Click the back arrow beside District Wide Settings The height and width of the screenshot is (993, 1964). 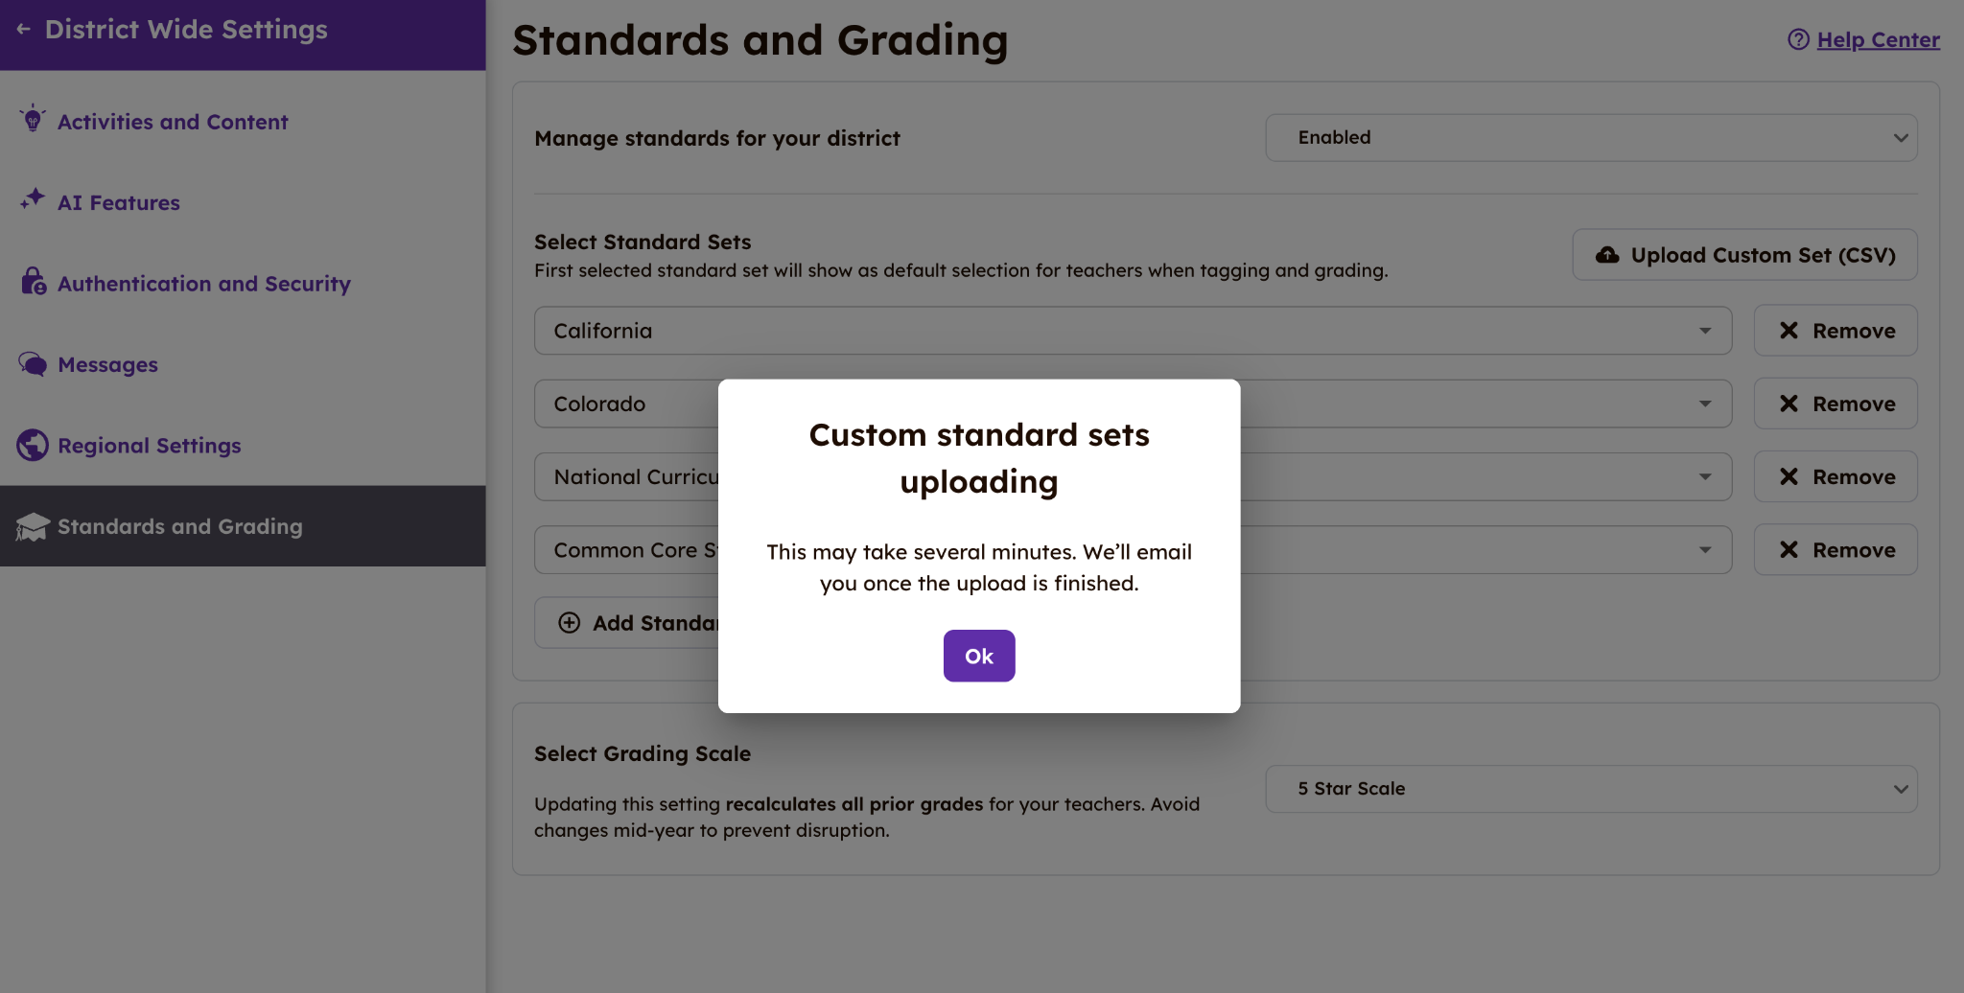click(24, 30)
